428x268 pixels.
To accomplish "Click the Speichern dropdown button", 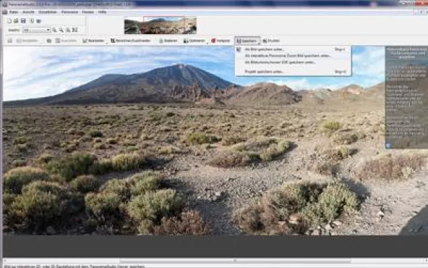I will point(248,41).
